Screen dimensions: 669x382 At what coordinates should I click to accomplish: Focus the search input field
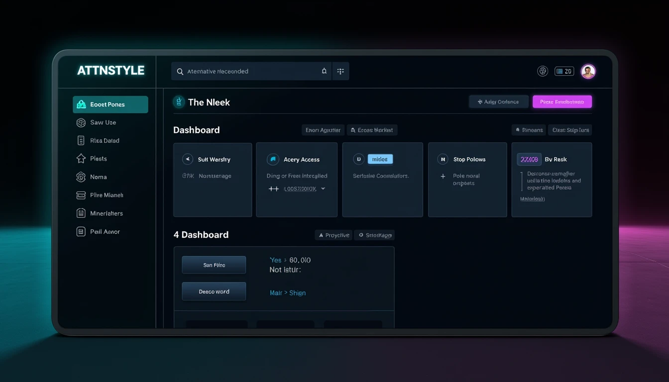click(x=252, y=71)
